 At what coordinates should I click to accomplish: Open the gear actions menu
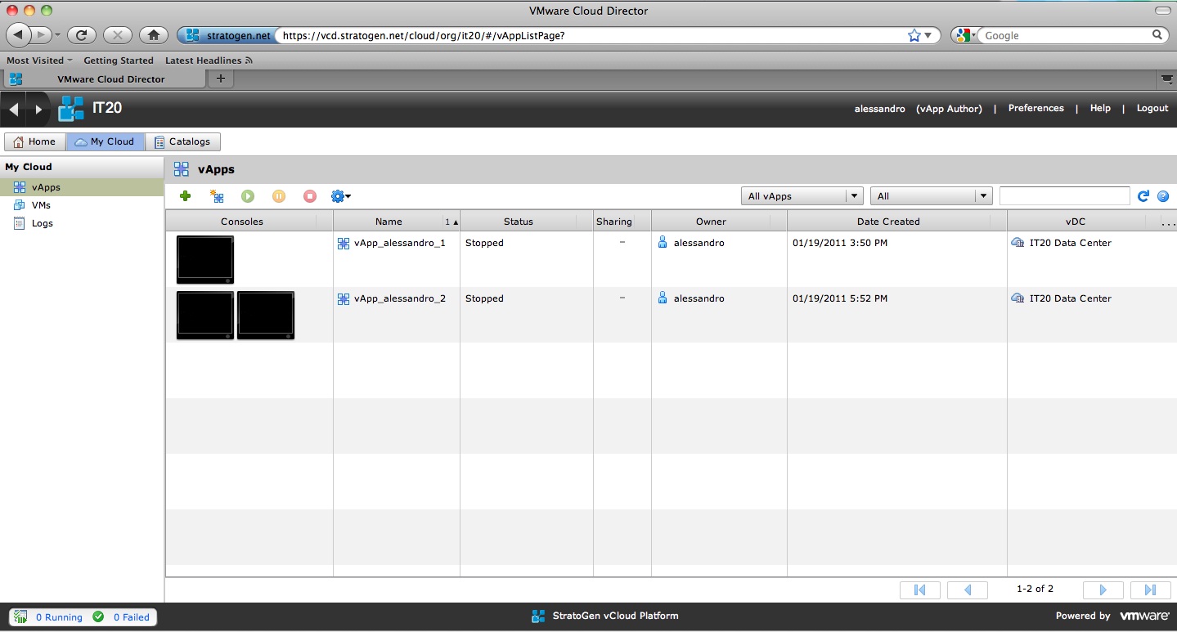340,196
